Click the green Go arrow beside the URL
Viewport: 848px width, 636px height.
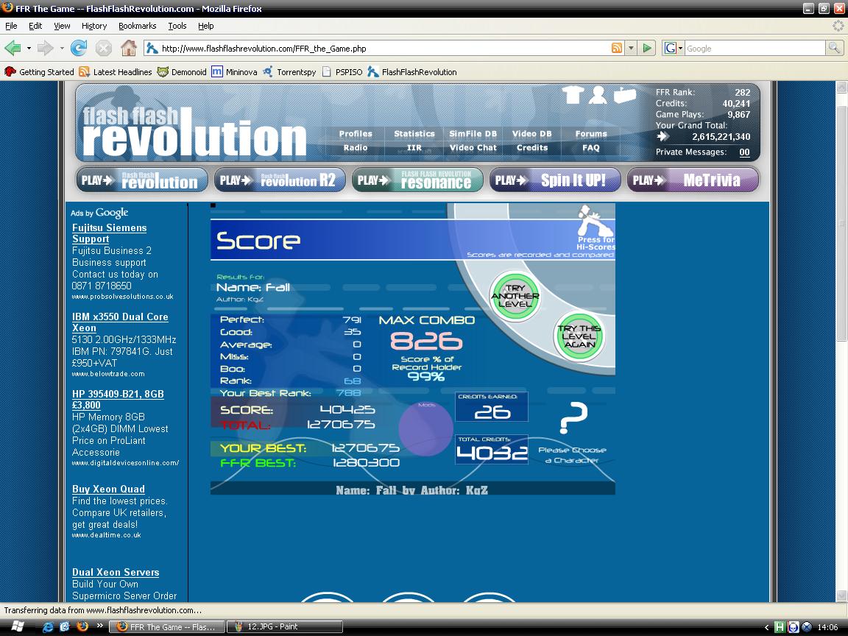click(647, 48)
